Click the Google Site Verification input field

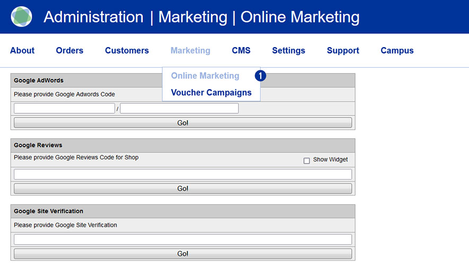[183, 239]
